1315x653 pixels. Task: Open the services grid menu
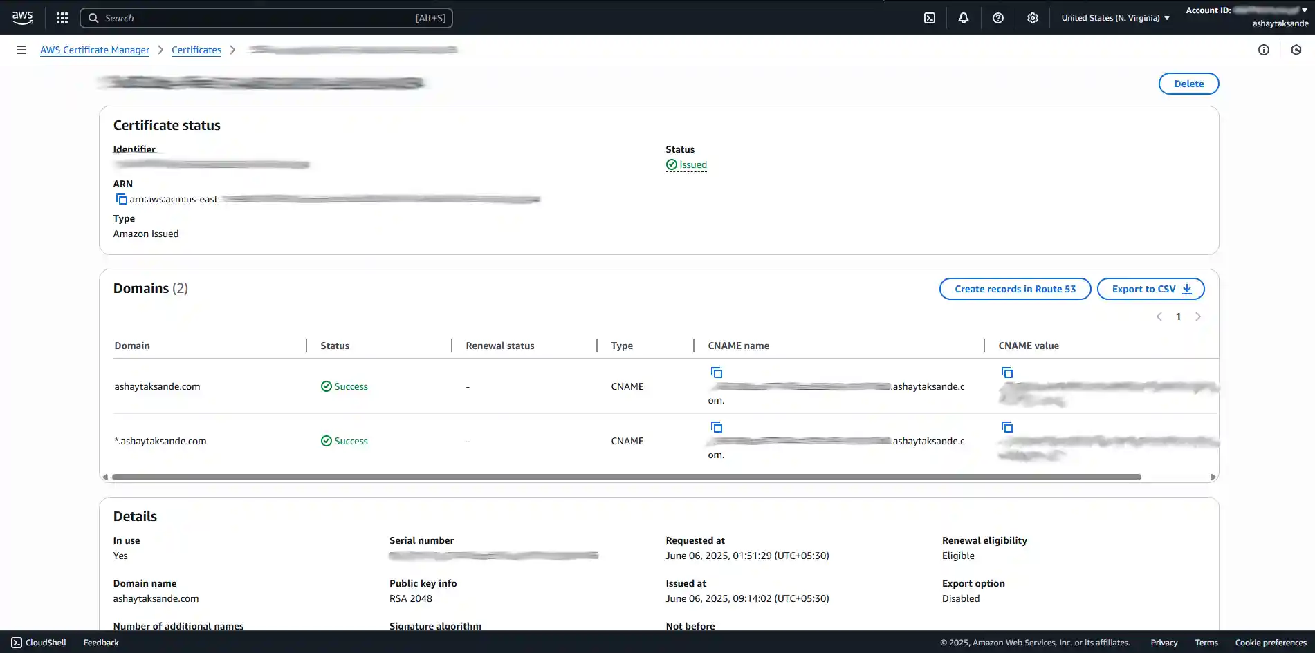tap(62, 18)
